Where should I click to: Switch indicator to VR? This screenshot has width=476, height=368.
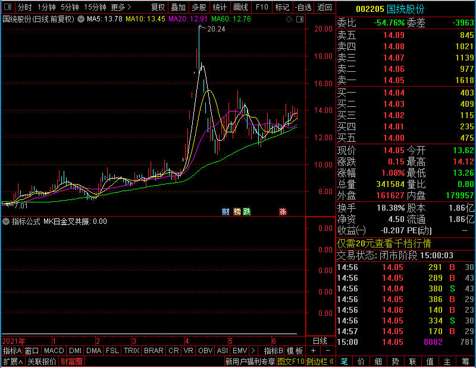[x=189, y=351]
